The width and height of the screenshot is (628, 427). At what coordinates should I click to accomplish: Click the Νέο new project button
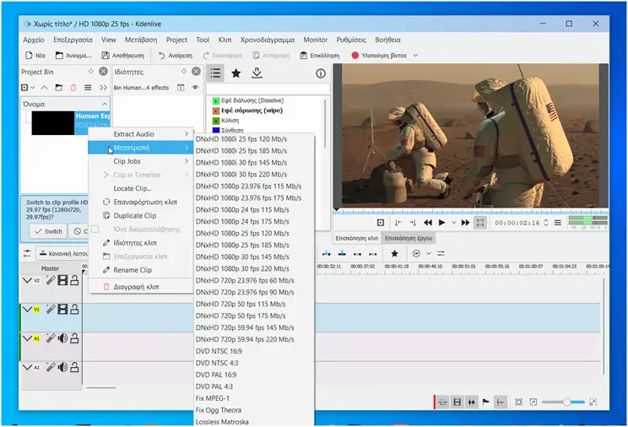(x=35, y=56)
